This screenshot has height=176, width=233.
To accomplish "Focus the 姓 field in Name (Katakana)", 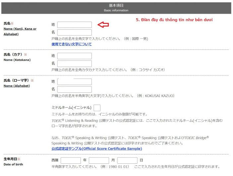I will [x=75, y=56].
